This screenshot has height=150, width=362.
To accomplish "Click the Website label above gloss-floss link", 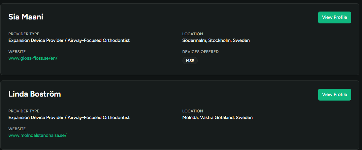I will (x=17, y=52).
